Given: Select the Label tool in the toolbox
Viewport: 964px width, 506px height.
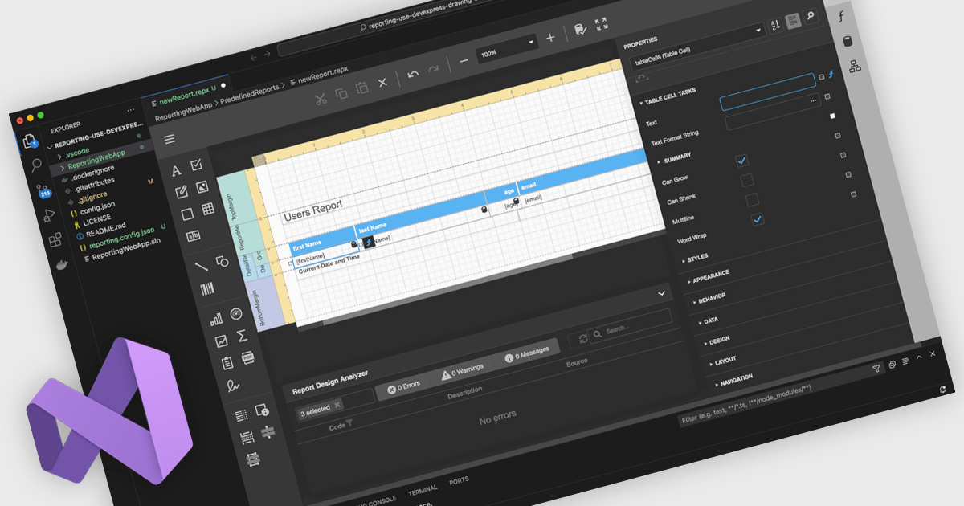Looking at the screenshot, I should click(177, 171).
